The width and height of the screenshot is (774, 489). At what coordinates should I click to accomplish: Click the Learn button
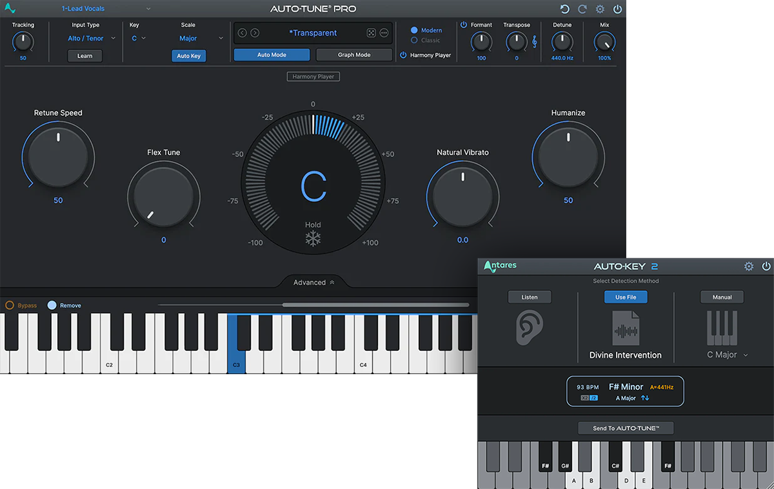click(85, 56)
